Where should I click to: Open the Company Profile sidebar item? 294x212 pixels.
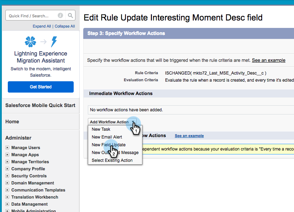28,169
